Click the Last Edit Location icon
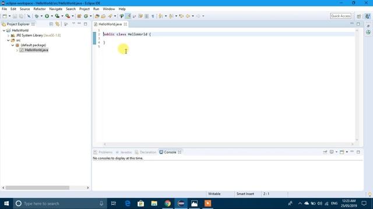373x209 pixels. pos(181,16)
